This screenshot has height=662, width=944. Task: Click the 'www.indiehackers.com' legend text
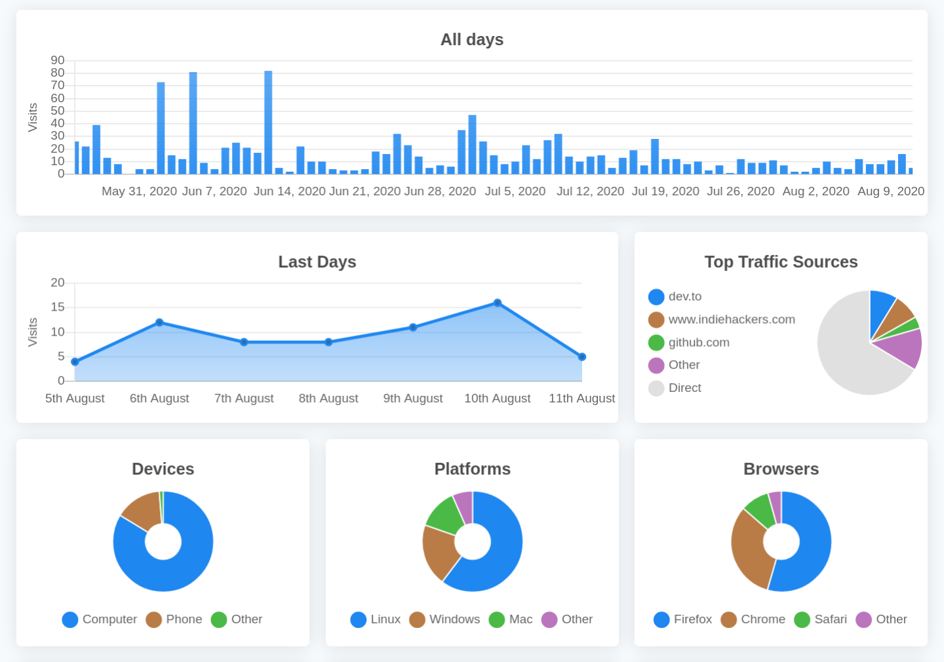(732, 320)
